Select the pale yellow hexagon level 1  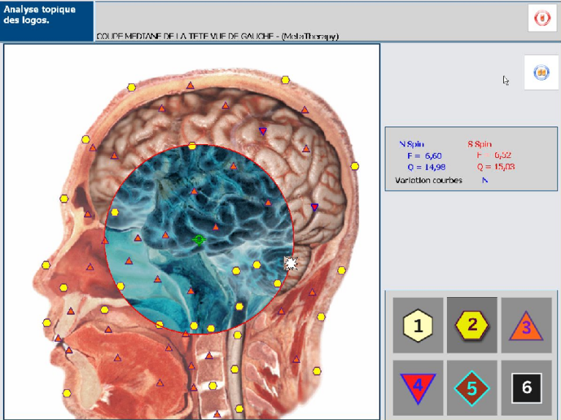point(418,326)
